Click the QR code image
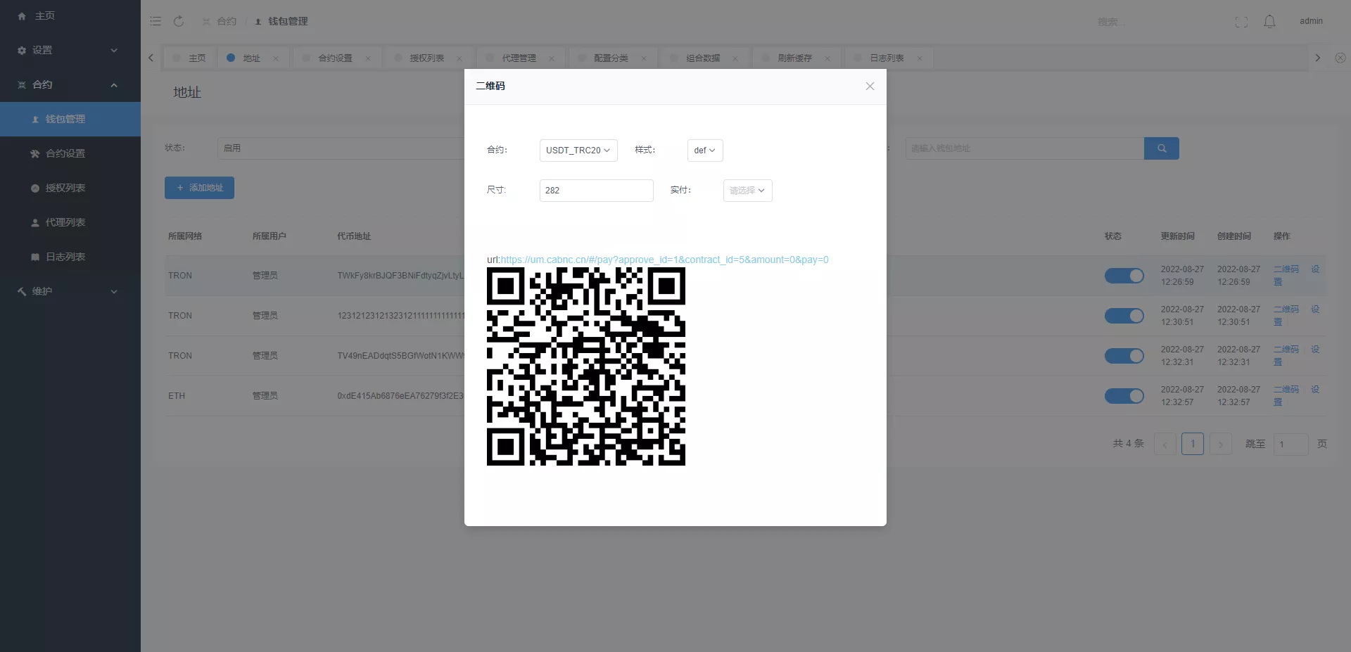Image resolution: width=1351 pixels, height=652 pixels. tap(585, 366)
